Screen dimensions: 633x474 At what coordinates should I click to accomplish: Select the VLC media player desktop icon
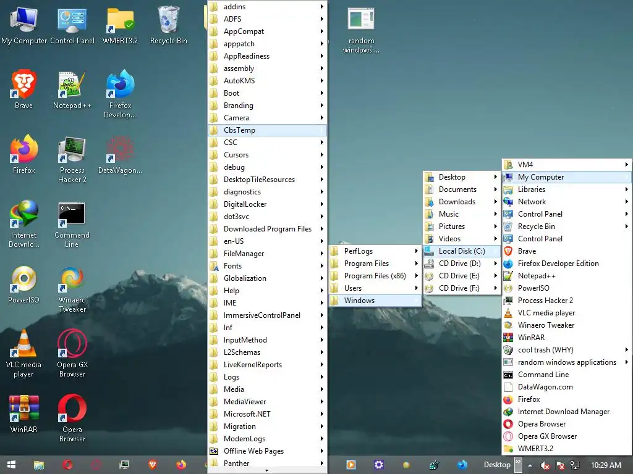(x=24, y=354)
